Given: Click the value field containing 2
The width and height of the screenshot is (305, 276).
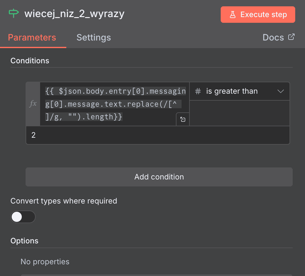Looking at the screenshot, I should (126, 135).
